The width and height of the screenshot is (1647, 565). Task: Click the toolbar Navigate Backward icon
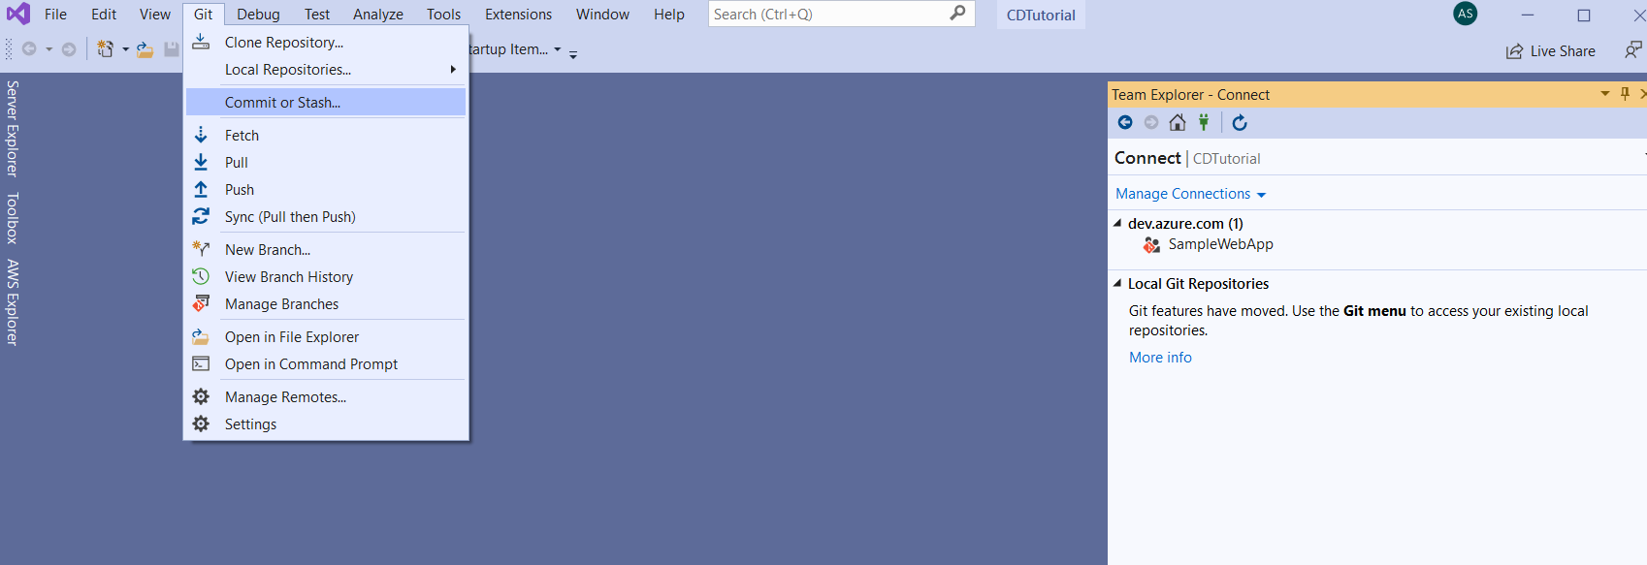click(x=29, y=49)
